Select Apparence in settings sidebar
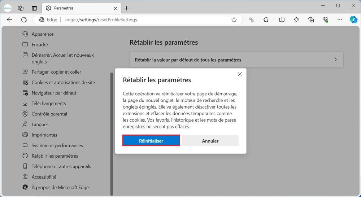 coord(43,34)
